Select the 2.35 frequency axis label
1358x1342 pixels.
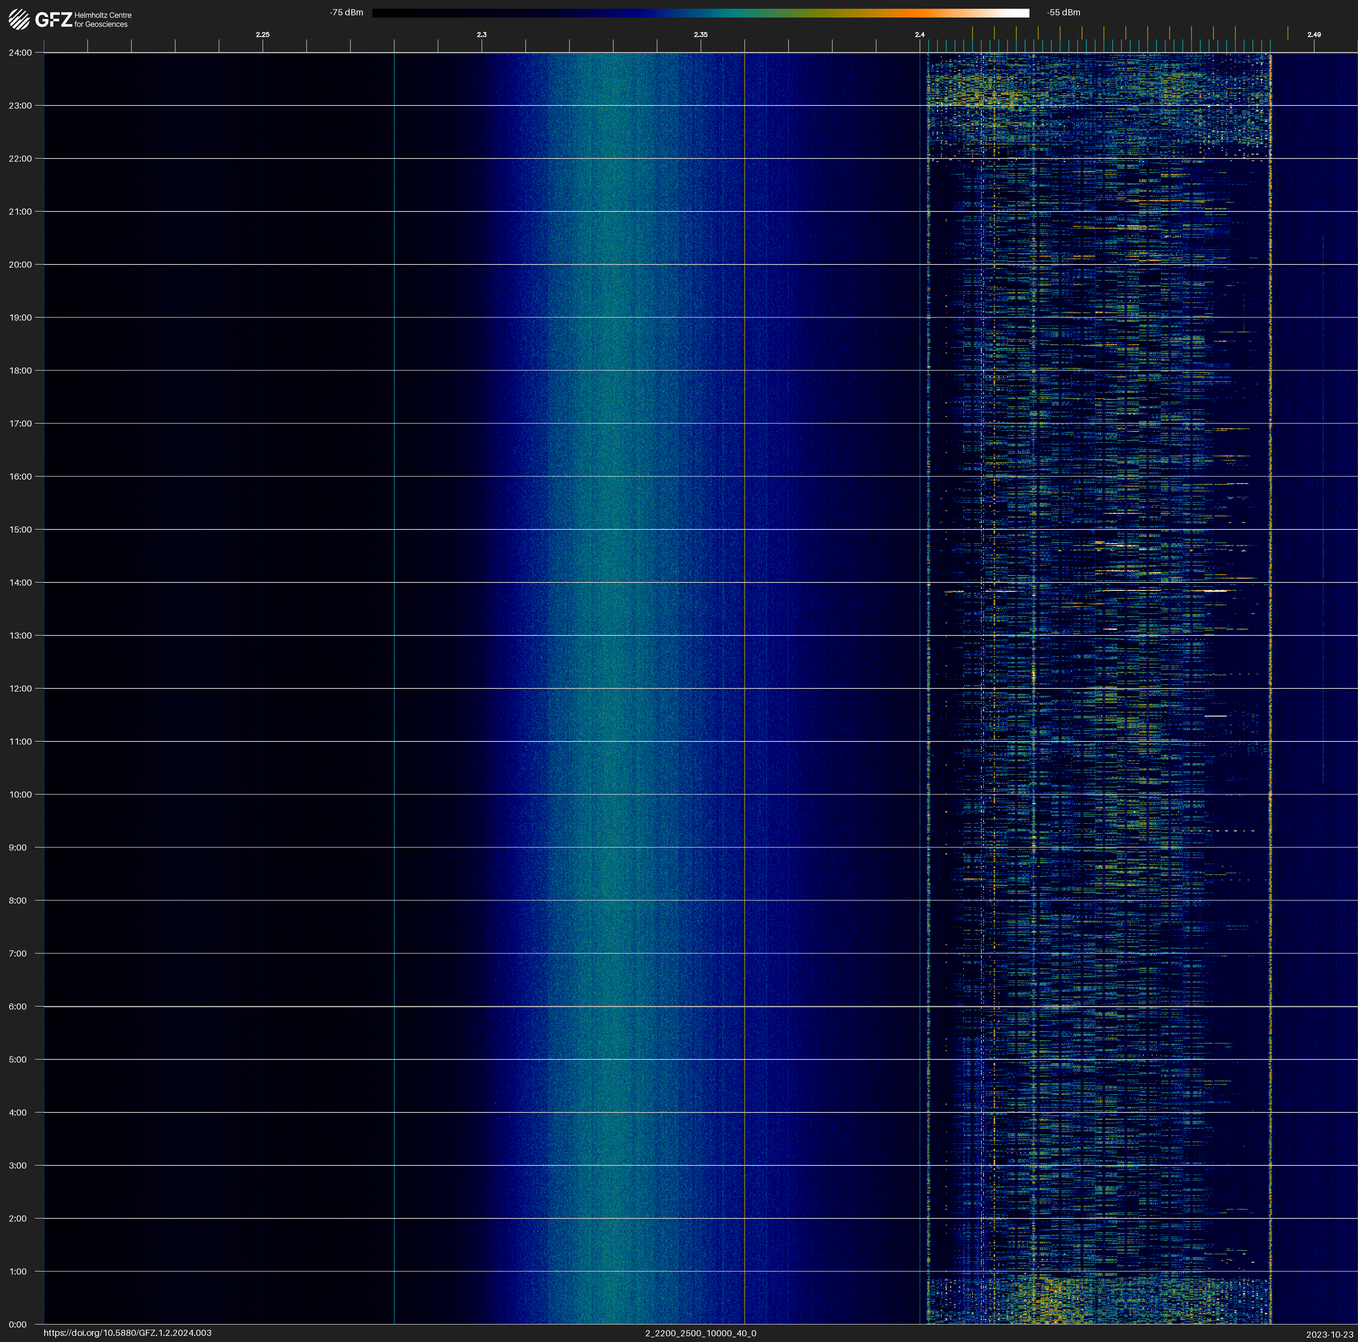click(x=700, y=35)
